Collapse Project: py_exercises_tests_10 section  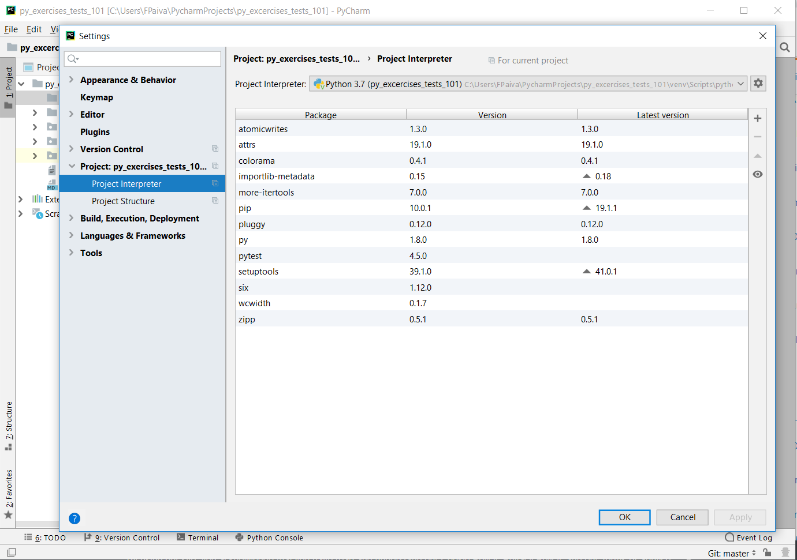pos(72,166)
